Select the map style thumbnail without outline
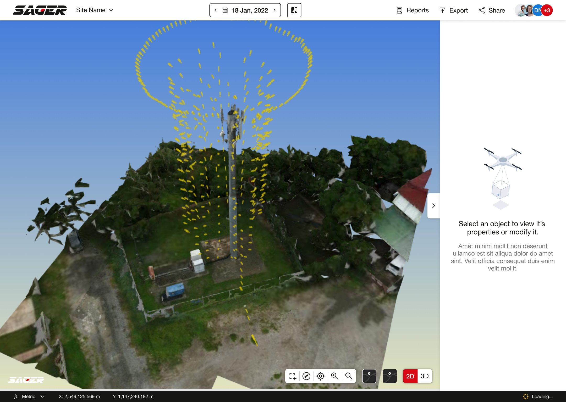The image size is (566, 402). [x=390, y=376]
